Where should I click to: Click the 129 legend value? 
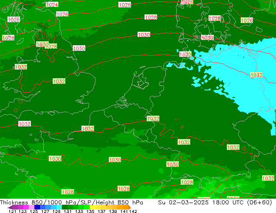(57, 211)
